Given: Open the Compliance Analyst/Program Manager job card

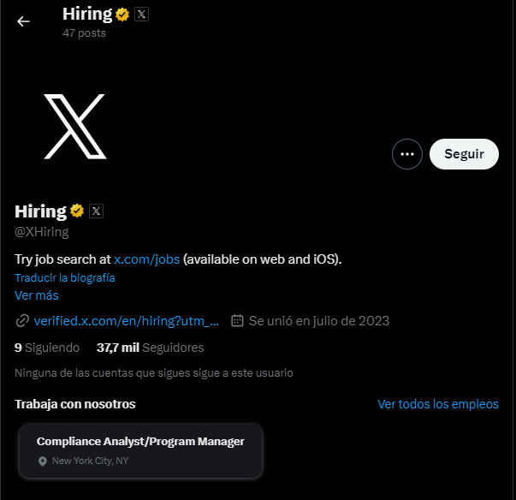Looking at the screenshot, I should 140,449.
